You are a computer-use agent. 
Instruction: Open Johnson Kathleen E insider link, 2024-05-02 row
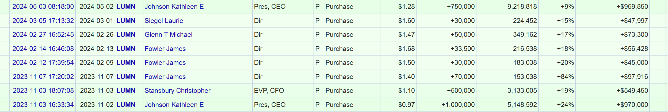[174, 7]
